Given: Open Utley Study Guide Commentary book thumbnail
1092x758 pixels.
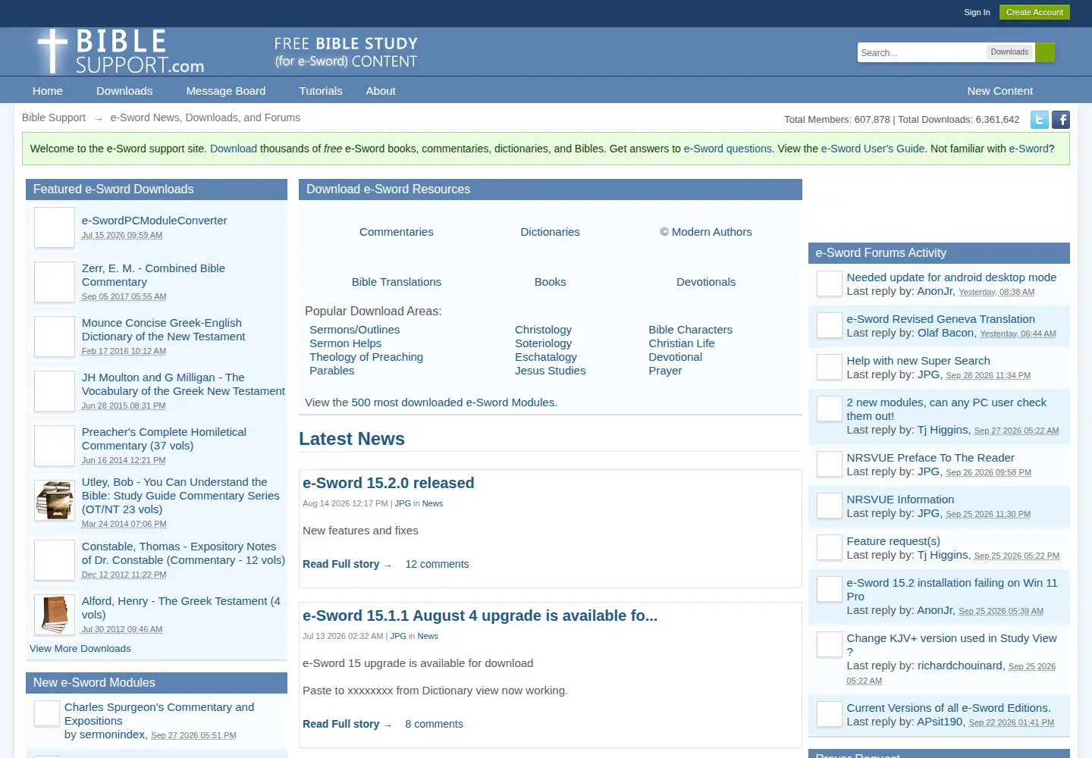Looking at the screenshot, I should [55, 500].
